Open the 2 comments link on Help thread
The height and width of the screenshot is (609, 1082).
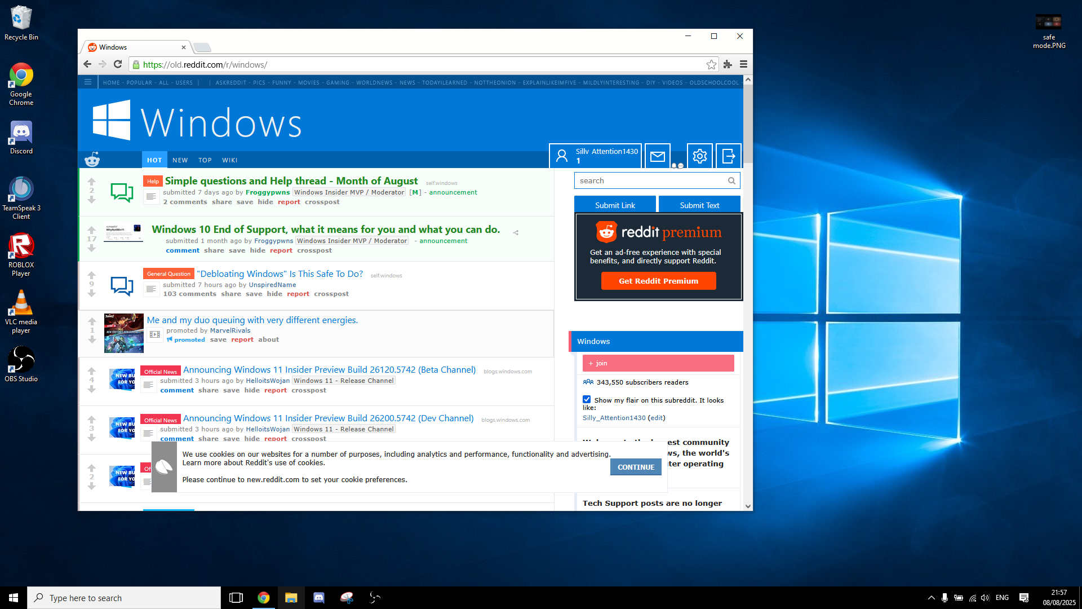[x=185, y=202]
